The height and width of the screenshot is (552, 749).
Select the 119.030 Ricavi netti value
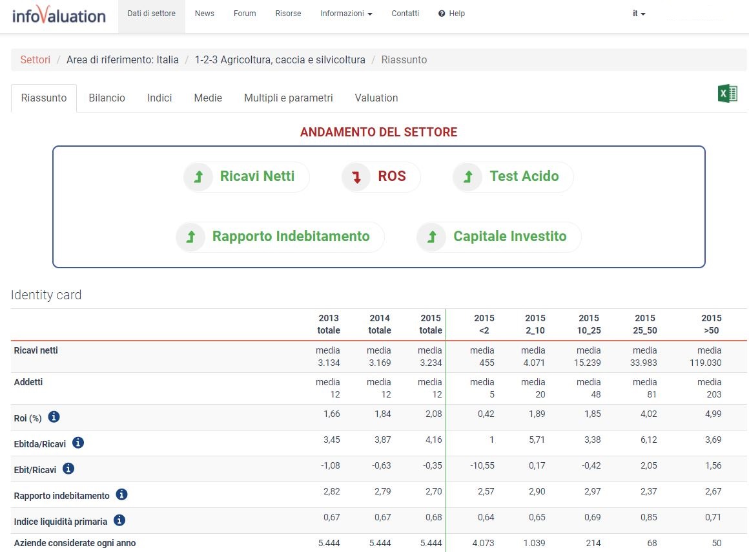[705, 363]
